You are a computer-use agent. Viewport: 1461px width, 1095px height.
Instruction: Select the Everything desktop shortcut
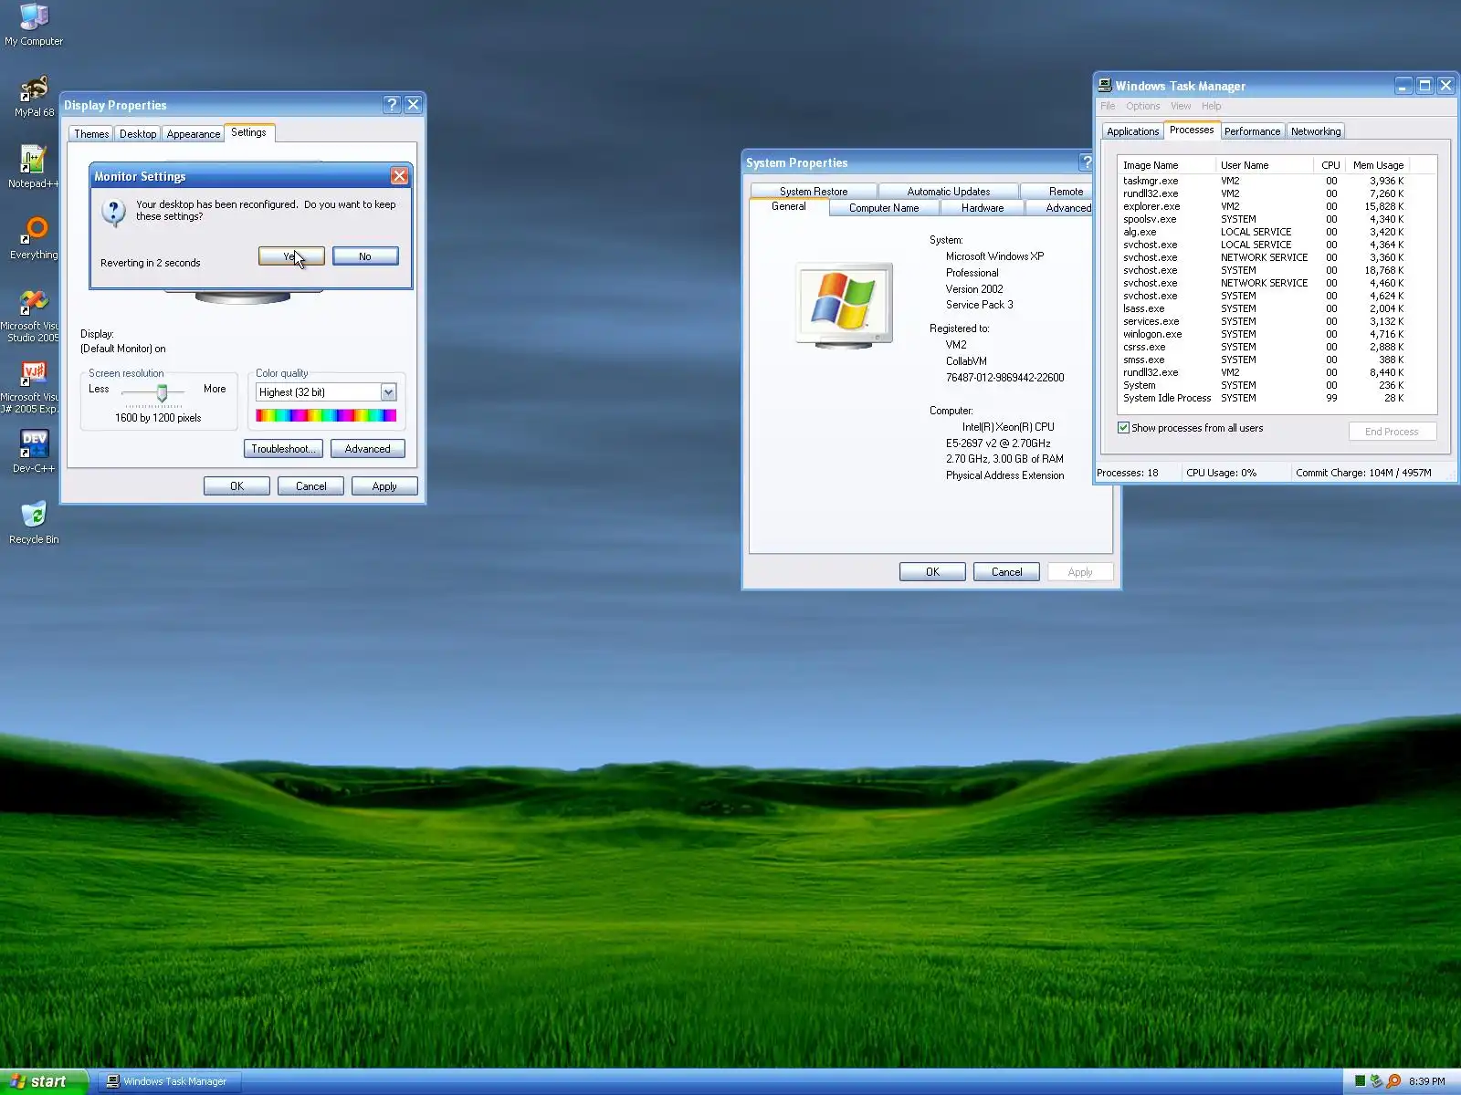point(34,238)
